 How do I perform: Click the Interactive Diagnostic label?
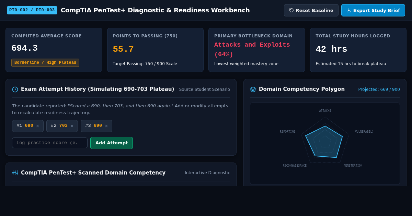coord(207,173)
